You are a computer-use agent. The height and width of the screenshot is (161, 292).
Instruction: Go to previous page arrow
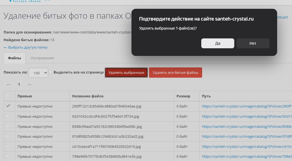pos(9,84)
